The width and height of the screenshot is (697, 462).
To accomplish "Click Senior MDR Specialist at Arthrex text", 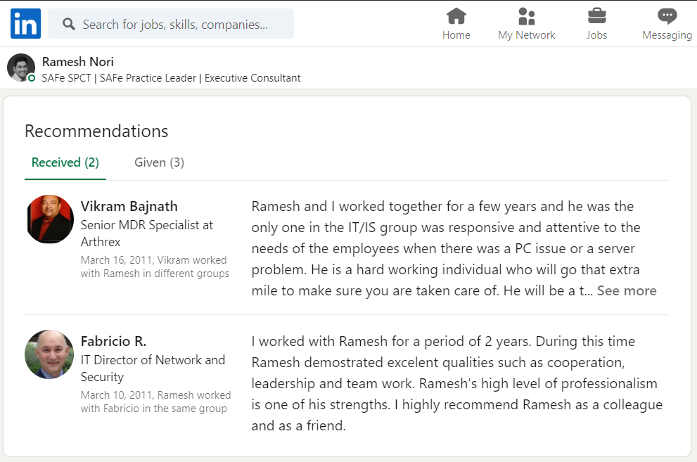I will [146, 233].
